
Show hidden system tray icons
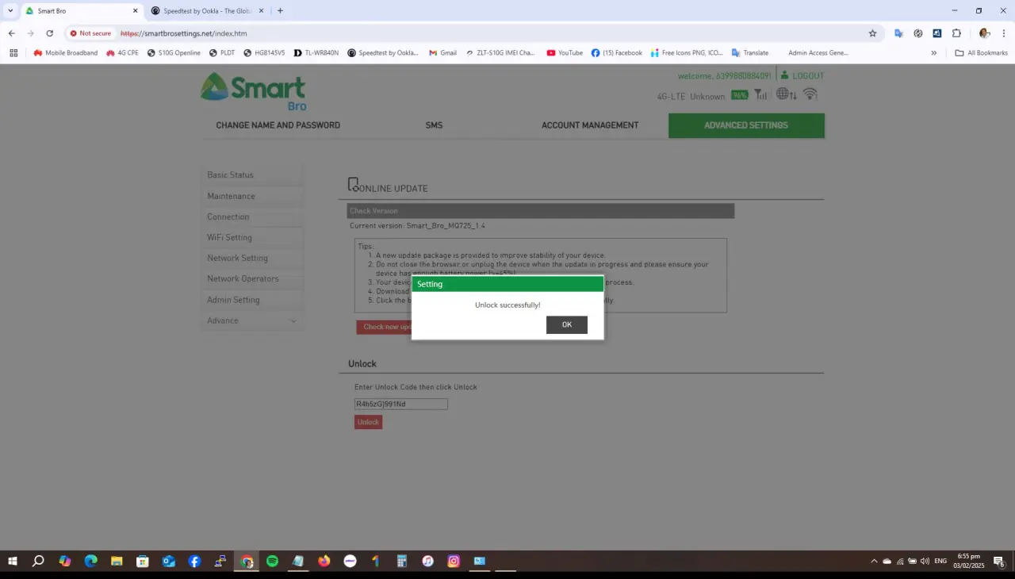(x=874, y=562)
